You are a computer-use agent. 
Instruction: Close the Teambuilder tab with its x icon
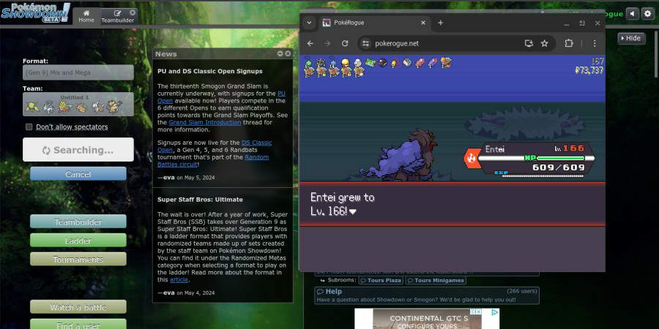pyautogui.click(x=133, y=12)
